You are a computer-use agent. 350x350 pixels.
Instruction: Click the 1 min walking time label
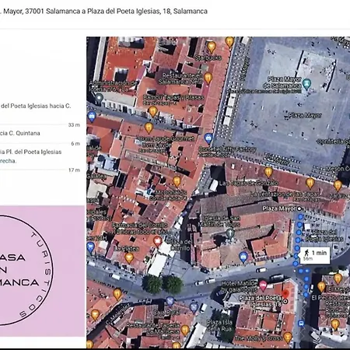315,255
